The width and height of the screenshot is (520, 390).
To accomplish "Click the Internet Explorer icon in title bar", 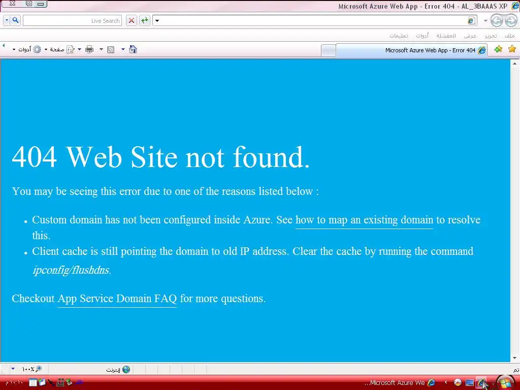I will point(515,6).
